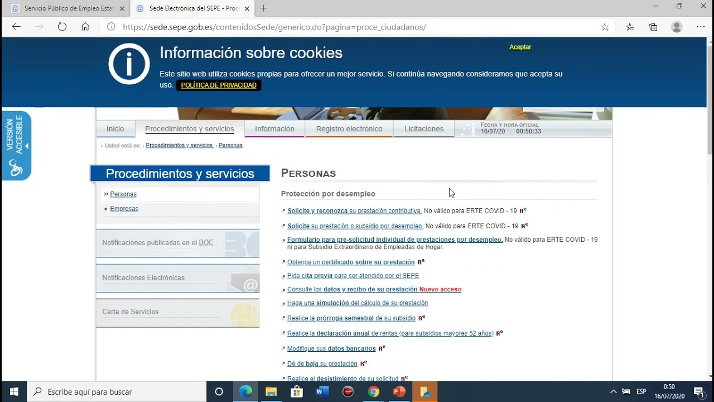The width and height of the screenshot is (714, 402).
Task: Open File Explorer from the taskbar
Action: click(271, 392)
